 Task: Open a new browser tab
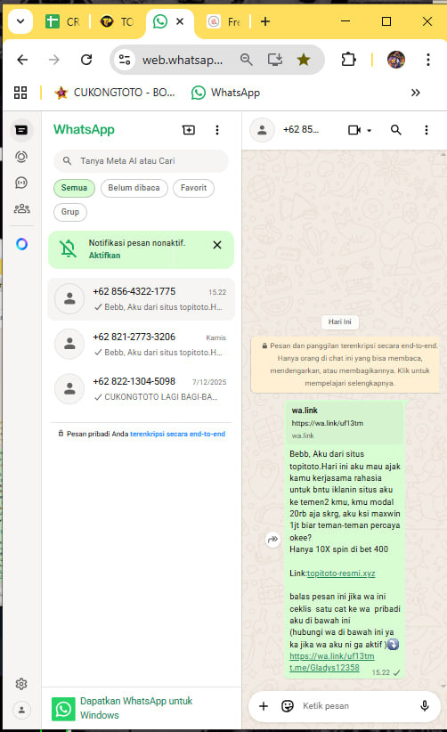point(265,21)
